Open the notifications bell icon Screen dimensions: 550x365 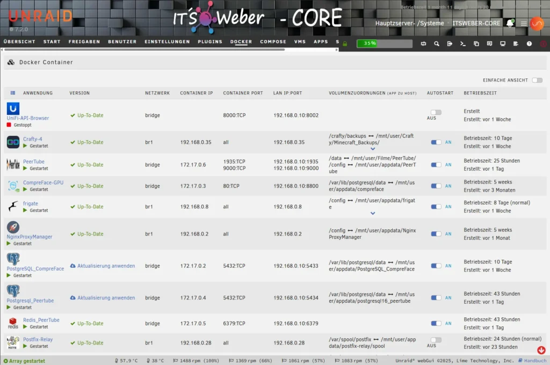(510, 24)
